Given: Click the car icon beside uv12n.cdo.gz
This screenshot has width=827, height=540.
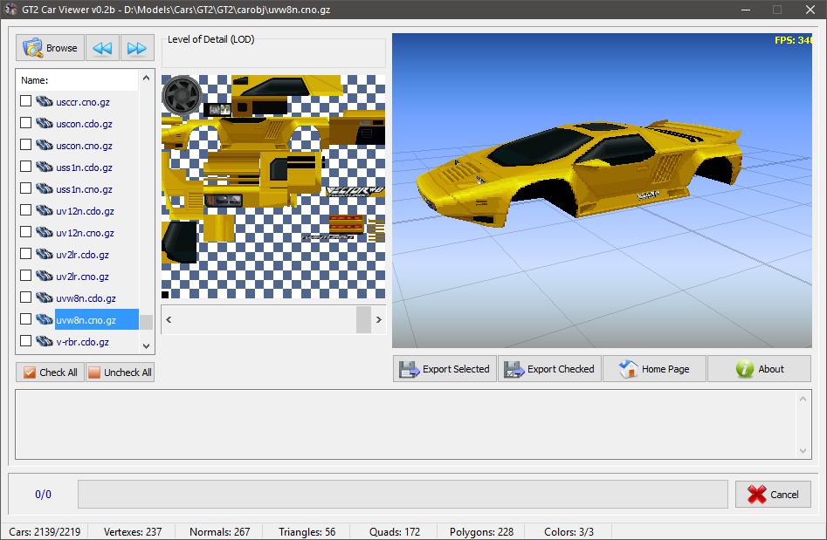Looking at the screenshot, I should click(45, 211).
